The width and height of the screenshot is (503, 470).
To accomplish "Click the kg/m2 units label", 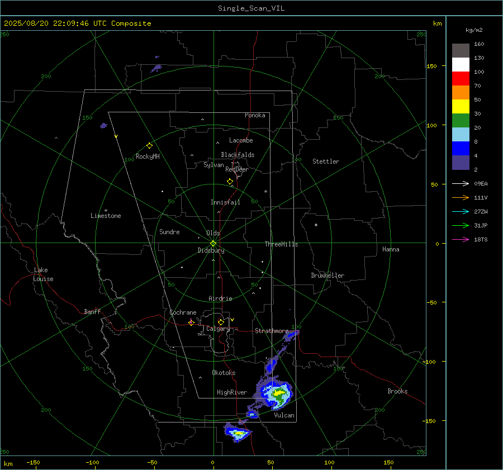I will pyautogui.click(x=474, y=30).
